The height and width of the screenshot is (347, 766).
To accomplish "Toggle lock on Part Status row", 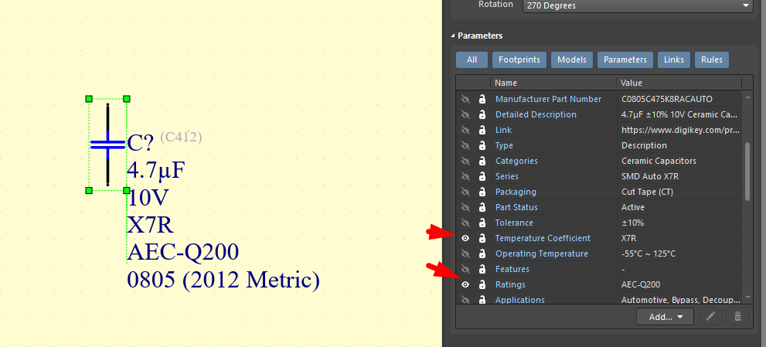I will point(482,207).
